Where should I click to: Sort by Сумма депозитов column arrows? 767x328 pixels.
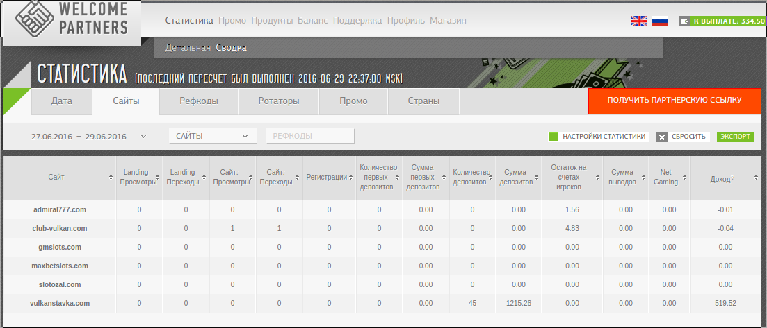(x=537, y=178)
